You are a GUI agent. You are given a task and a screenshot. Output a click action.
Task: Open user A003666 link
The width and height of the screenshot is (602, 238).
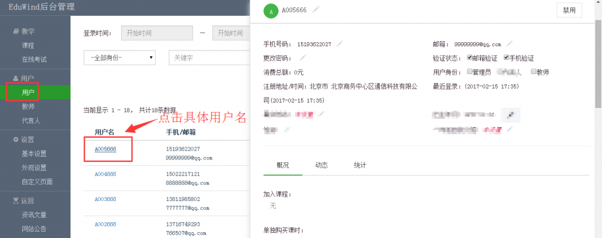coord(105,199)
